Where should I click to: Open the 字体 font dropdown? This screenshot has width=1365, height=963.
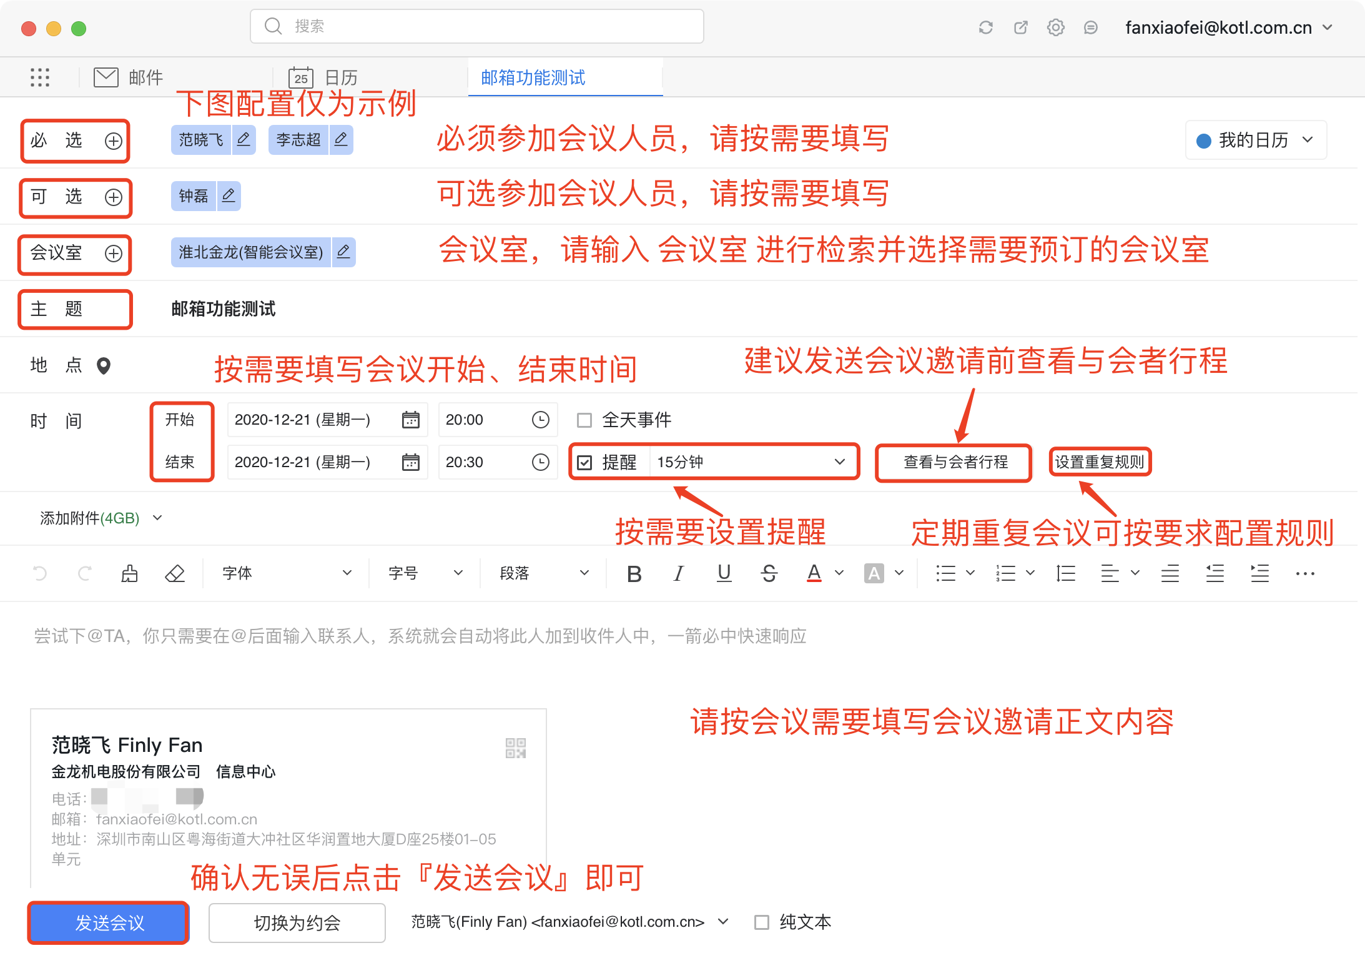(x=287, y=573)
